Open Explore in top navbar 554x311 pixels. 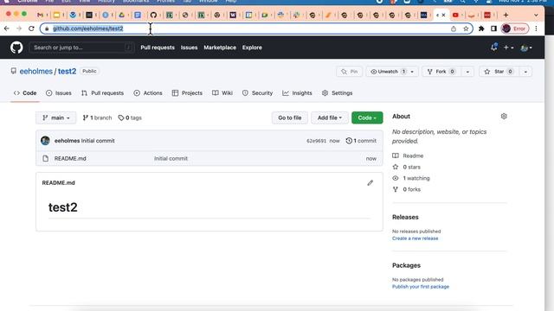click(x=252, y=48)
